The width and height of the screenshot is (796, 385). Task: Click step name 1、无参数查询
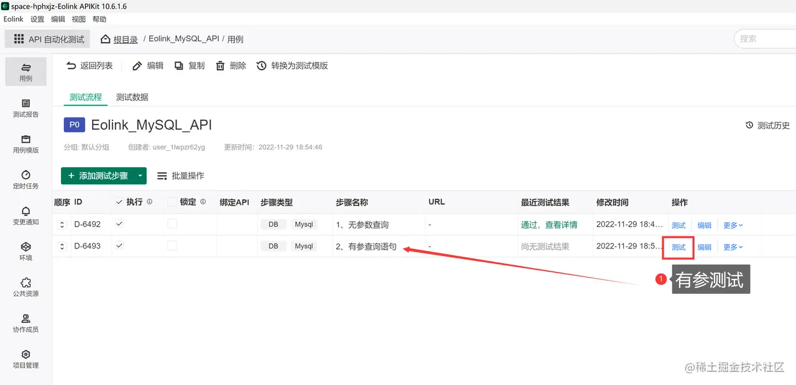[362, 225]
